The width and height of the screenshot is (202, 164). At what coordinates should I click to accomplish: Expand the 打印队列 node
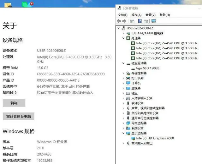coord(123,78)
